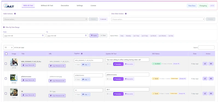The height and width of the screenshot is (102, 219).
Task: Switch to Without Alt Text tab
Action: [x=47, y=5]
